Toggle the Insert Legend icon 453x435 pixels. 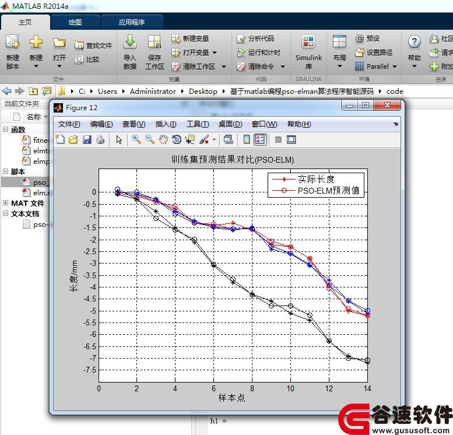tap(259, 139)
